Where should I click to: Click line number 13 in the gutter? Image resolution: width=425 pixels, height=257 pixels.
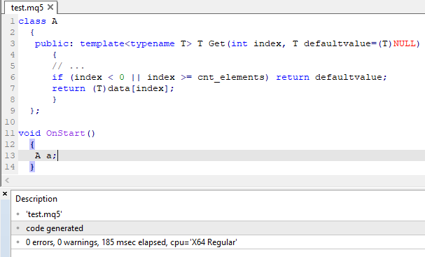coord(10,155)
